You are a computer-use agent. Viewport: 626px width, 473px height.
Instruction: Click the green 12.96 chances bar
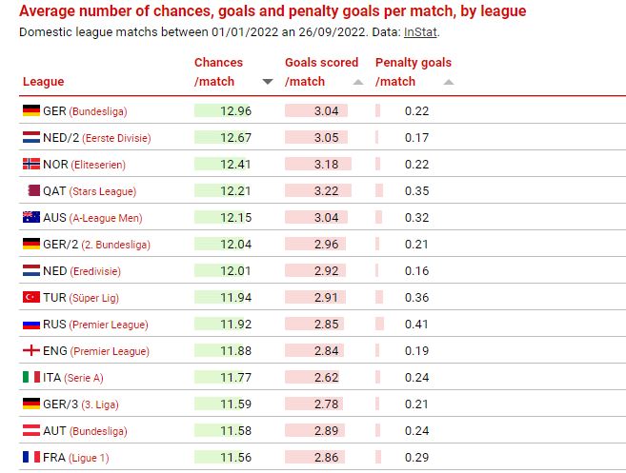point(226,111)
